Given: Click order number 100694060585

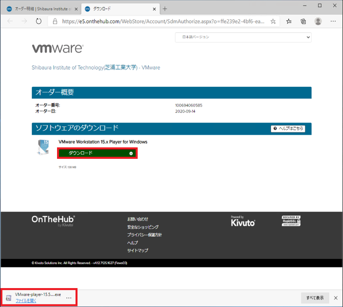Looking at the screenshot, I should (189, 105).
